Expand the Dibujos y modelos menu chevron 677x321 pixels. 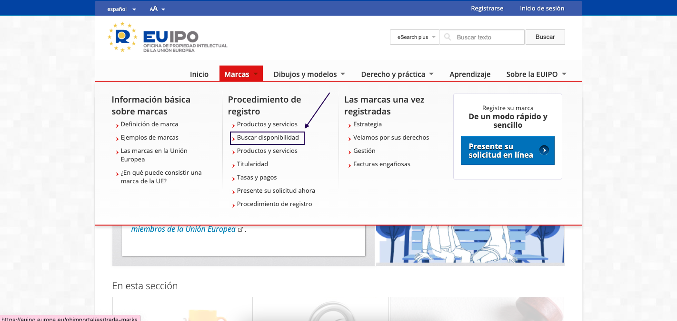click(343, 74)
